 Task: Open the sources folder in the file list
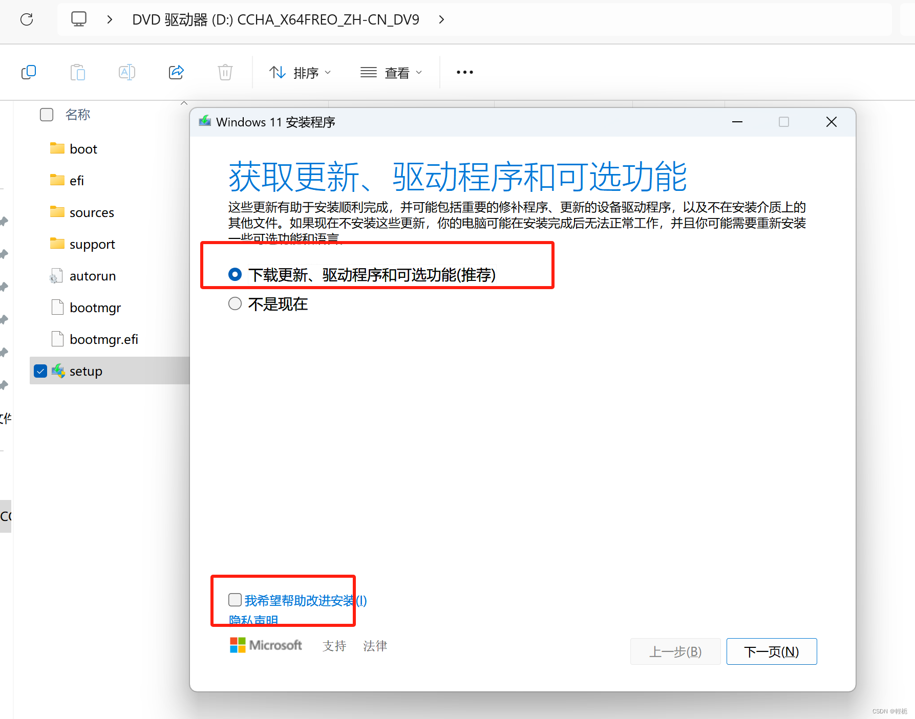(x=91, y=212)
